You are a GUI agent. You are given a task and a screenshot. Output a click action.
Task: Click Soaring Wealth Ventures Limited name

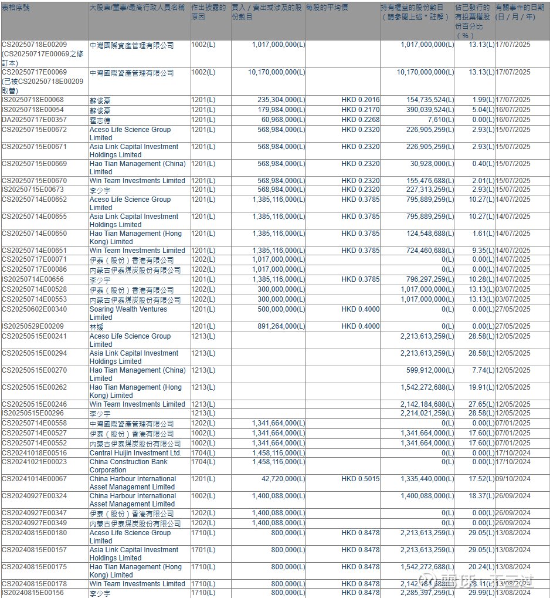coord(128,313)
